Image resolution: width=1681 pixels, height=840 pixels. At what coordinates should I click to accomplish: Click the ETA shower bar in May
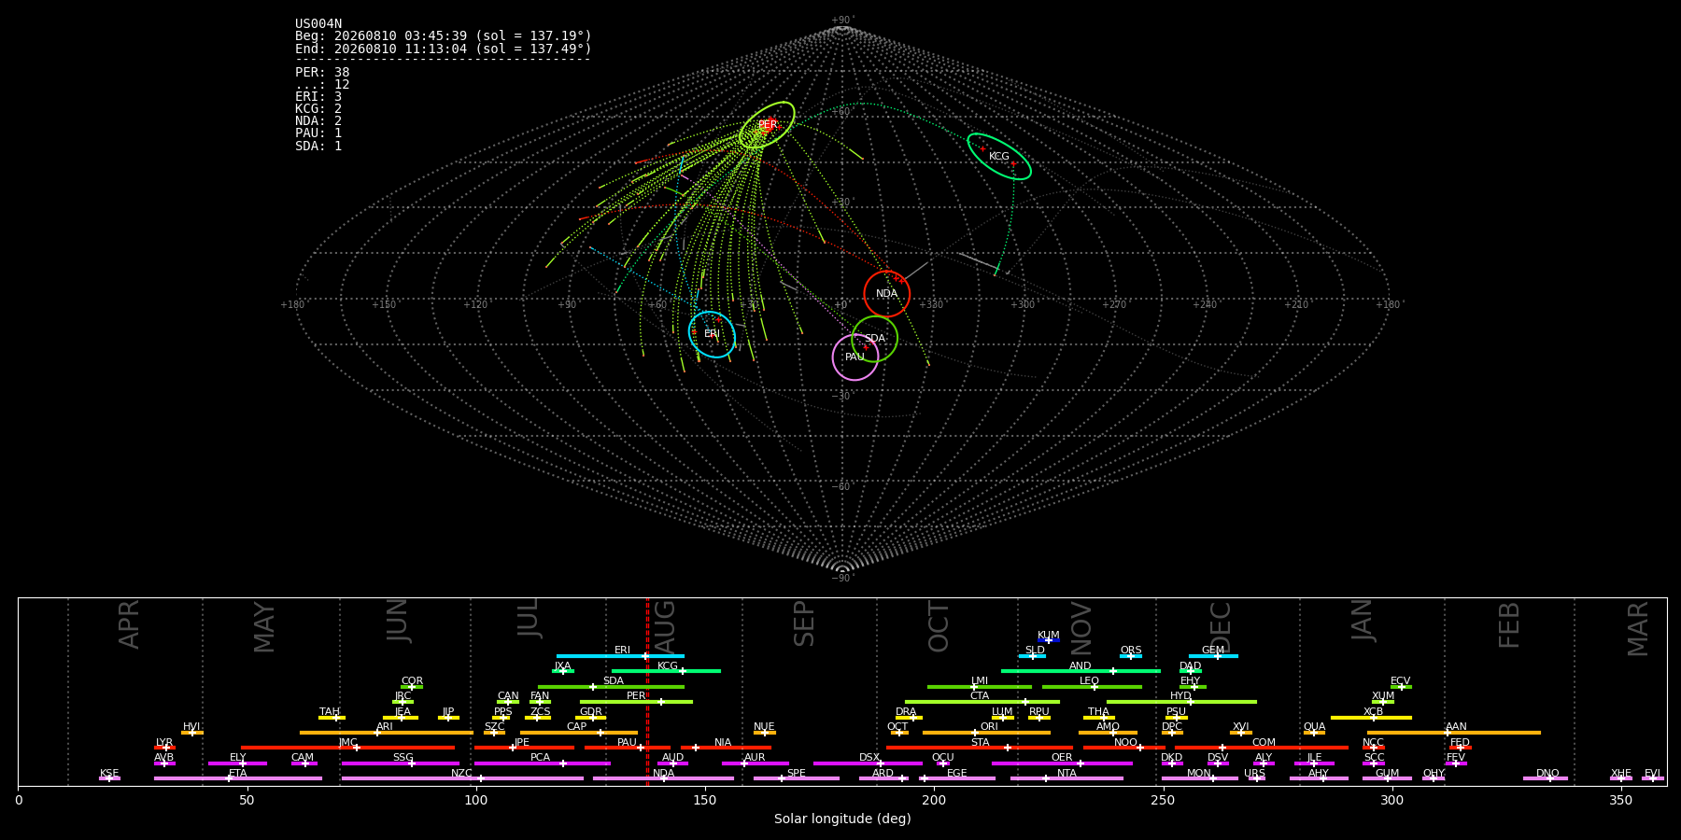tap(238, 778)
